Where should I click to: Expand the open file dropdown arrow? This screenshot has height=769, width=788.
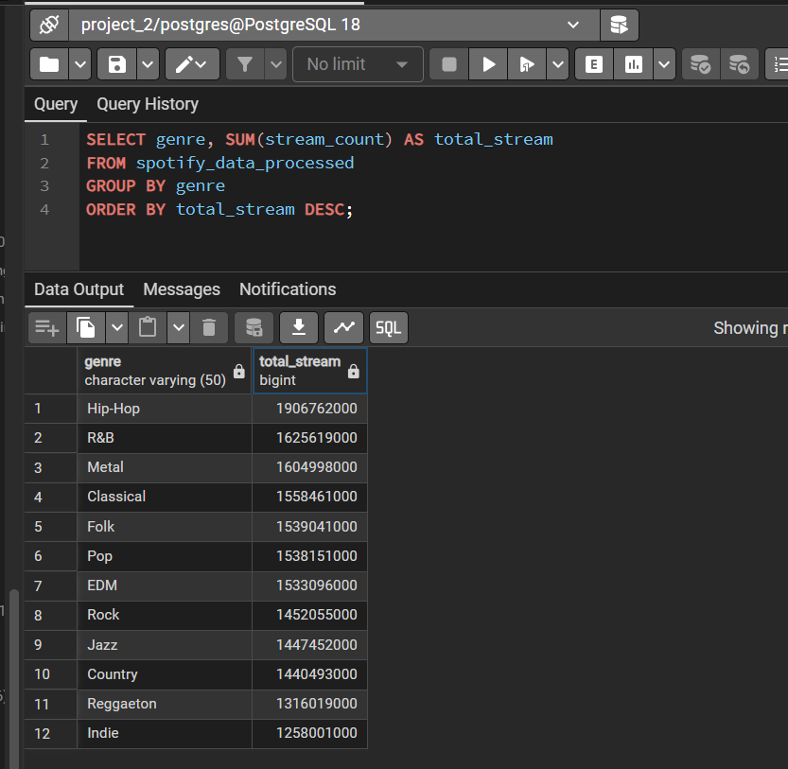point(79,64)
